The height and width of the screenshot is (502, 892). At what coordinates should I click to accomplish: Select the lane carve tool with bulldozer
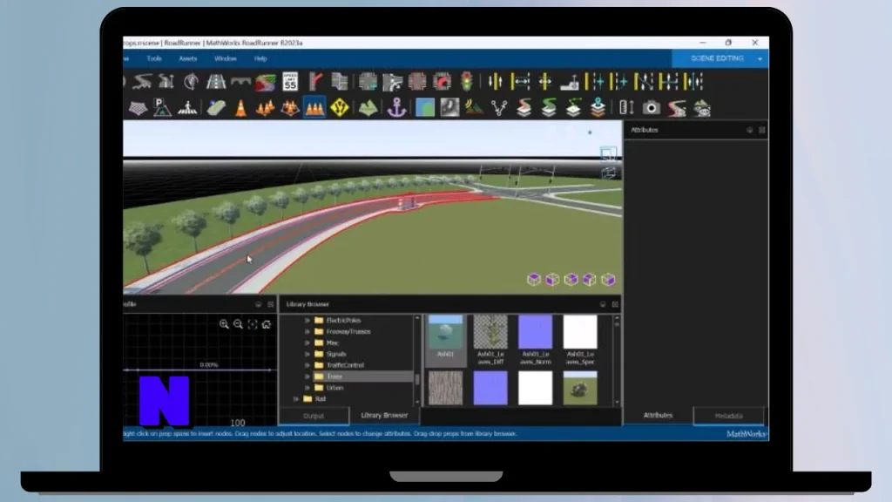(570, 83)
